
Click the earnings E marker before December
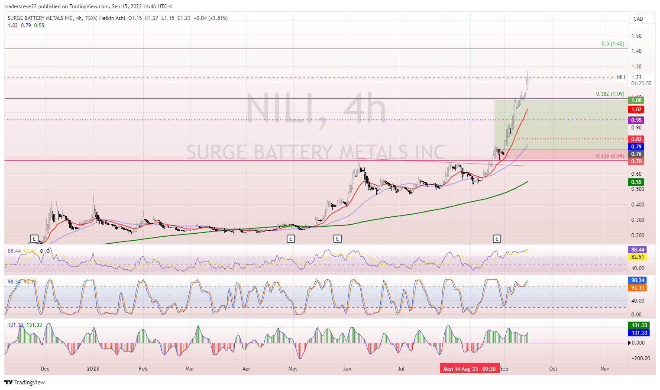click(x=35, y=239)
